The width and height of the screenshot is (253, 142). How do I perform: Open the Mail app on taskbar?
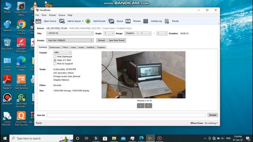point(123,138)
